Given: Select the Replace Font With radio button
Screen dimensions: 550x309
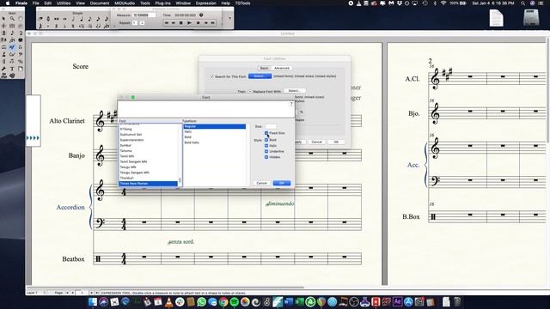Looking at the screenshot, I should pyautogui.click(x=250, y=92).
